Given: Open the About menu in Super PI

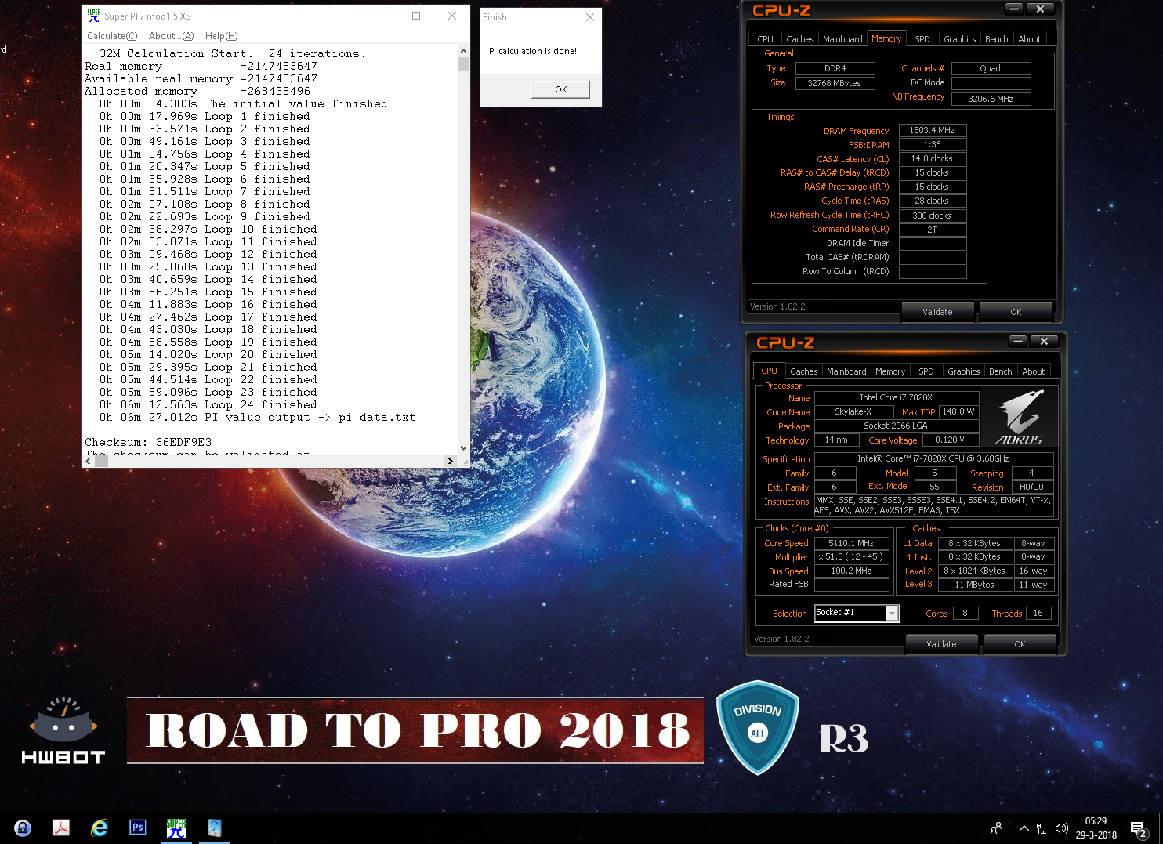Looking at the screenshot, I should [x=171, y=36].
